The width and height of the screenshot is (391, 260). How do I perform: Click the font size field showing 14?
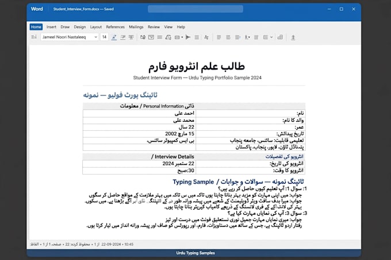(104, 37)
